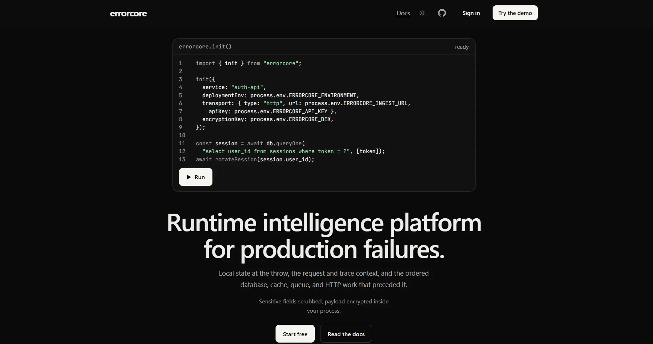Click the "select user_id from sessions" line
Screen dimensions: 653x344
293,151
